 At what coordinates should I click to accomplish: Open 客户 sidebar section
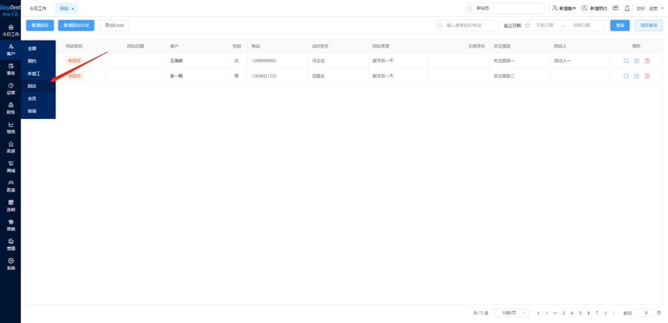11,50
